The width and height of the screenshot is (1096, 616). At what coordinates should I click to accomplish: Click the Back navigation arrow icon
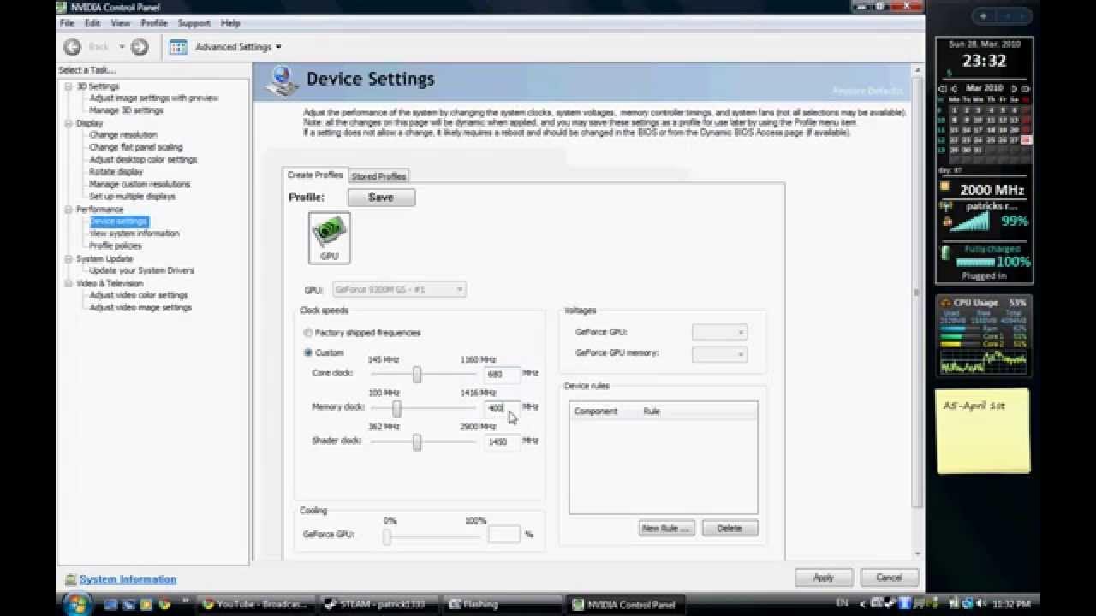tap(73, 47)
